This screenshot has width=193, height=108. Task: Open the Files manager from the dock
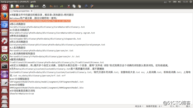click(x=5, y=33)
